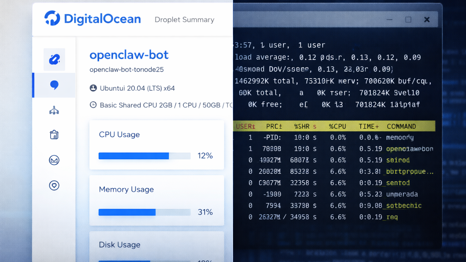The height and width of the screenshot is (262, 466).
Task: Sort processes by %CPU column header
Action: 337,126
